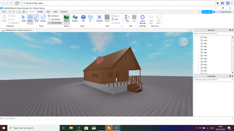Viewport: 234px width, 131px height.
Task: Open the Lock dropdown arrow
Action: point(122,20)
